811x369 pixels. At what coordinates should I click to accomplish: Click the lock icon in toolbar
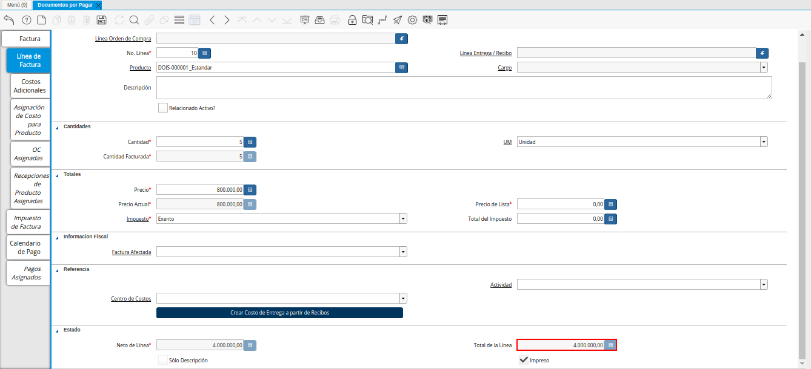pyautogui.click(x=352, y=20)
